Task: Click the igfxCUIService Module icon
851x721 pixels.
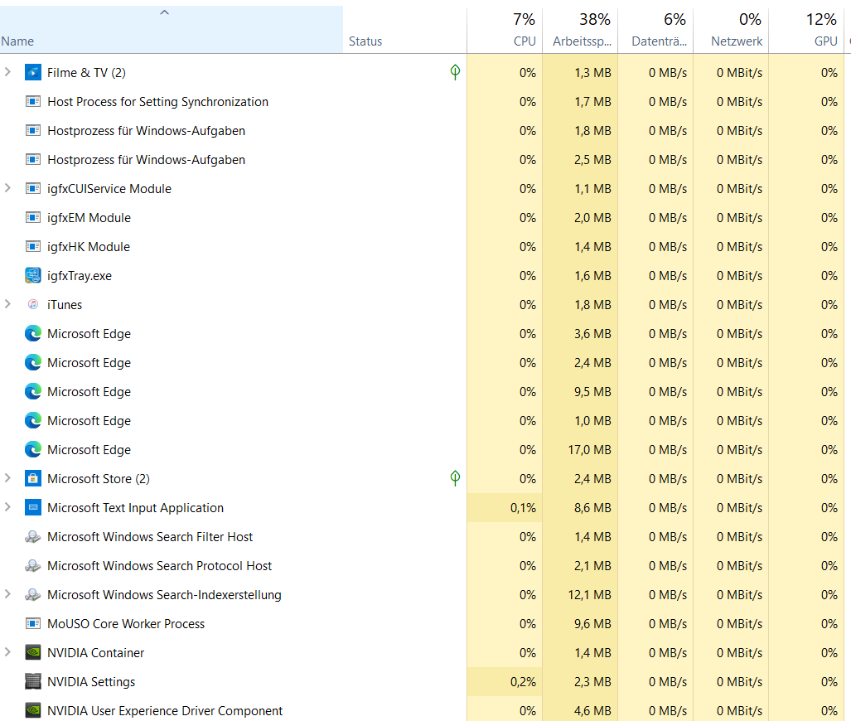Action: [x=33, y=188]
